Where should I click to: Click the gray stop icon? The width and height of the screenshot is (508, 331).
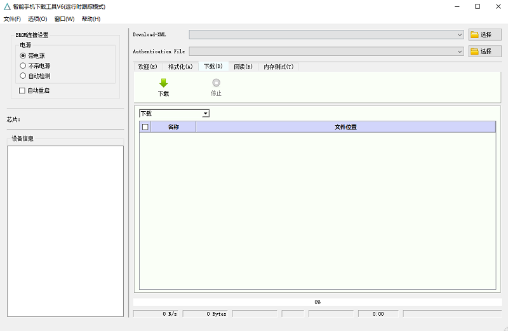coord(216,83)
